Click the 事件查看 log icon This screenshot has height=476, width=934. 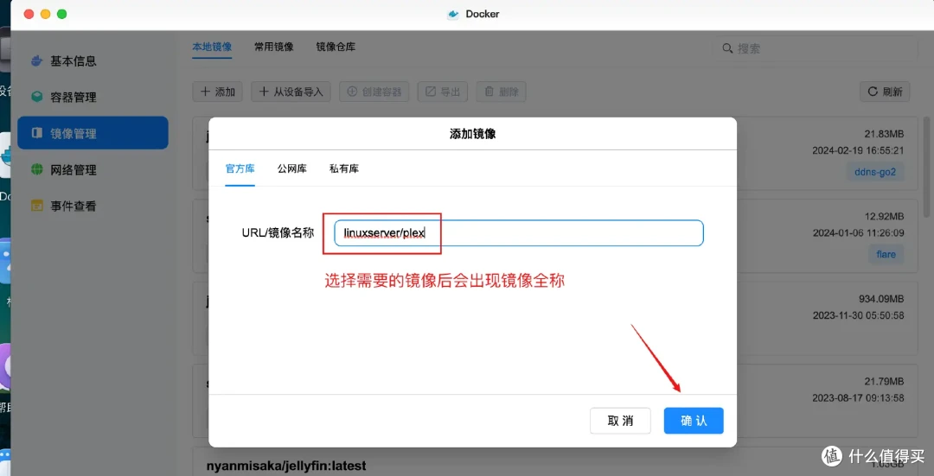(37, 206)
